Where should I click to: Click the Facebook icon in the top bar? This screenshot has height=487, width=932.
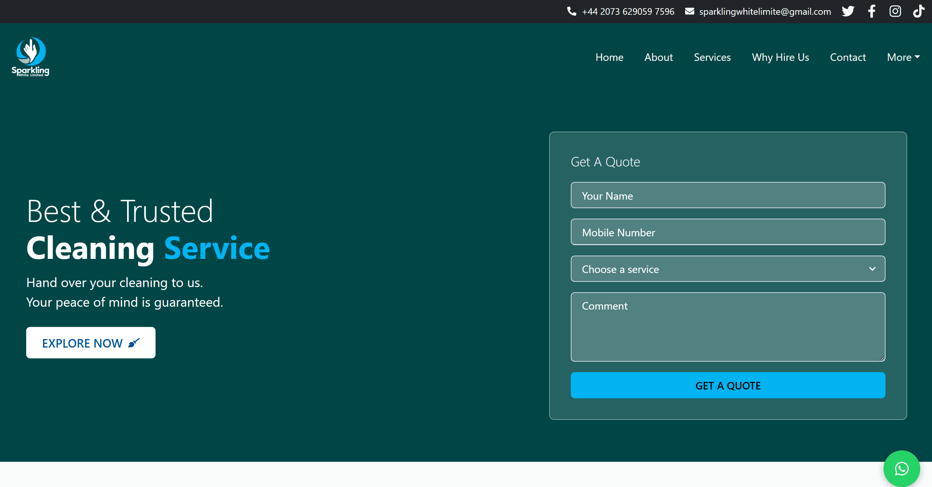pos(871,11)
